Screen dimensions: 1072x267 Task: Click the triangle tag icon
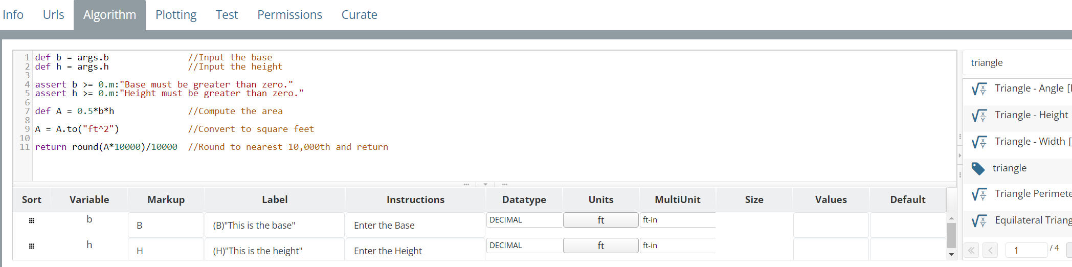point(978,168)
